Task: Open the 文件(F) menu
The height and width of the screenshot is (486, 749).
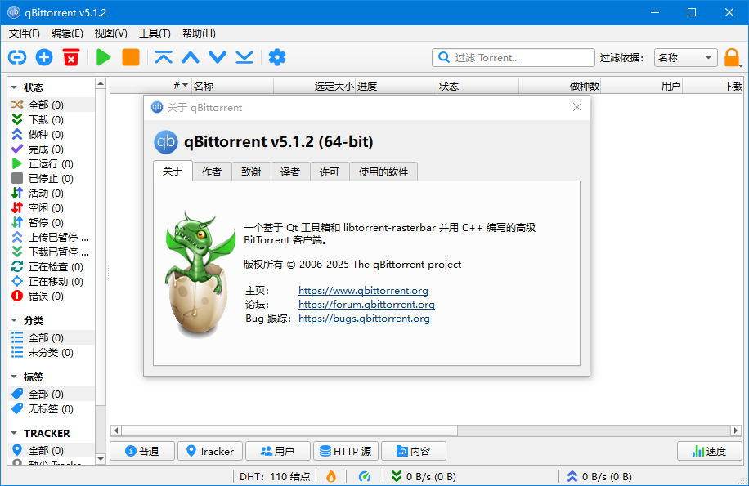Action: click(x=25, y=33)
